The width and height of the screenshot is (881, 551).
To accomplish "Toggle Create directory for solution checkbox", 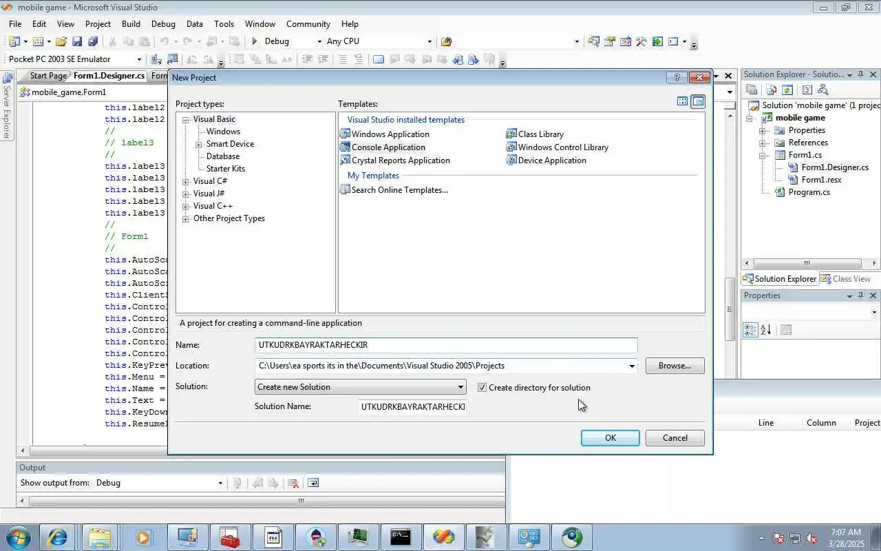I will (482, 388).
